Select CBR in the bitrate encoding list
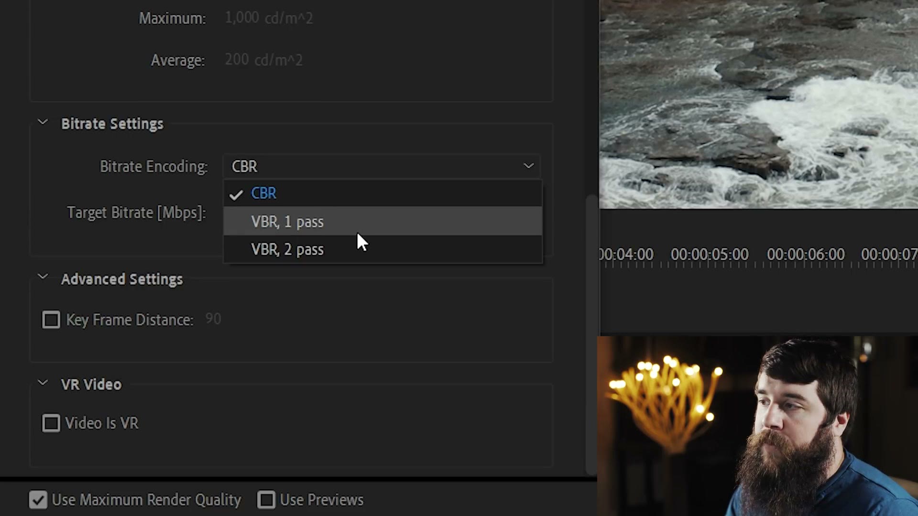 pos(382,193)
